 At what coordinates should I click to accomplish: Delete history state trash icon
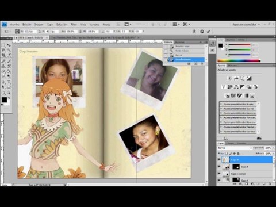pyautogui.click(x=202, y=64)
